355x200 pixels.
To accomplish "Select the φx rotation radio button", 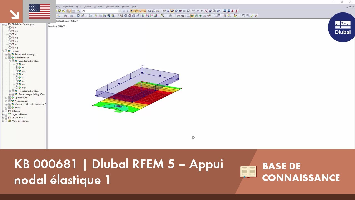I will [x=10, y=41].
